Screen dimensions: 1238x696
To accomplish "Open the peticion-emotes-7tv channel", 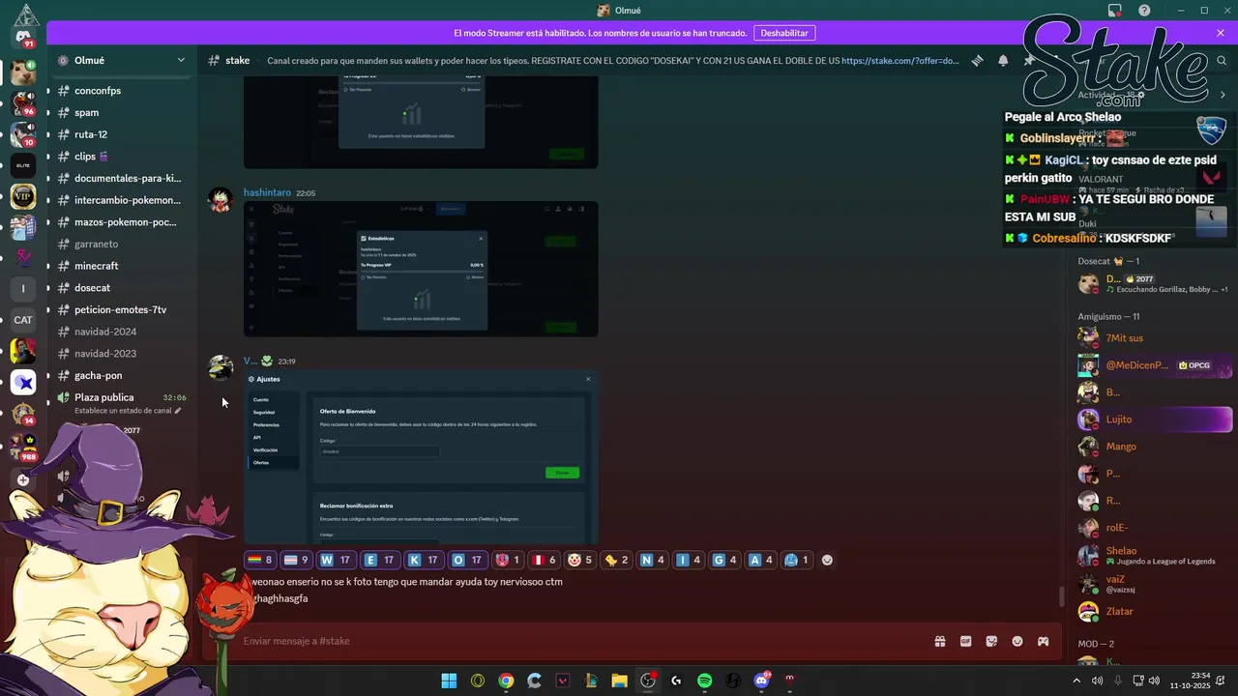I will pos(120,309).
